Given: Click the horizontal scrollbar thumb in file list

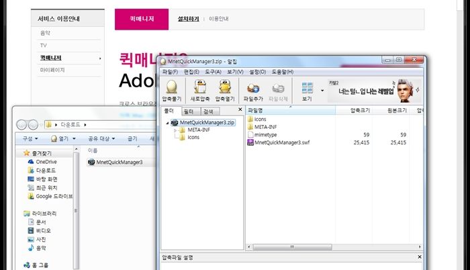Looking at the screenshot, I should click(292, 247).
